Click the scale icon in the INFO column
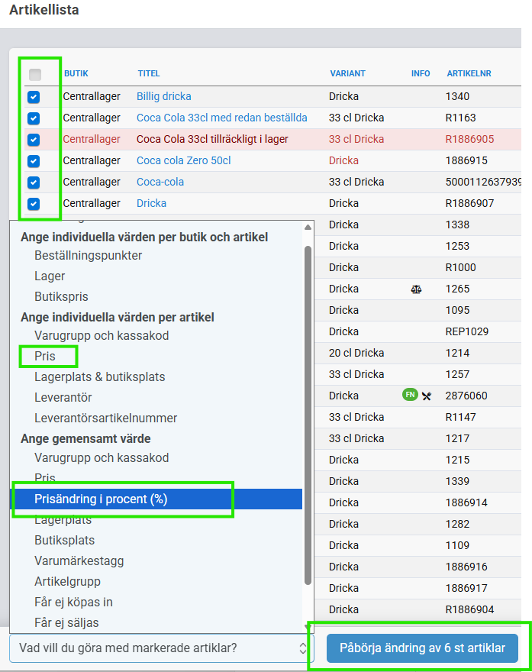The image size is (532, 672). tap(415, 289)
